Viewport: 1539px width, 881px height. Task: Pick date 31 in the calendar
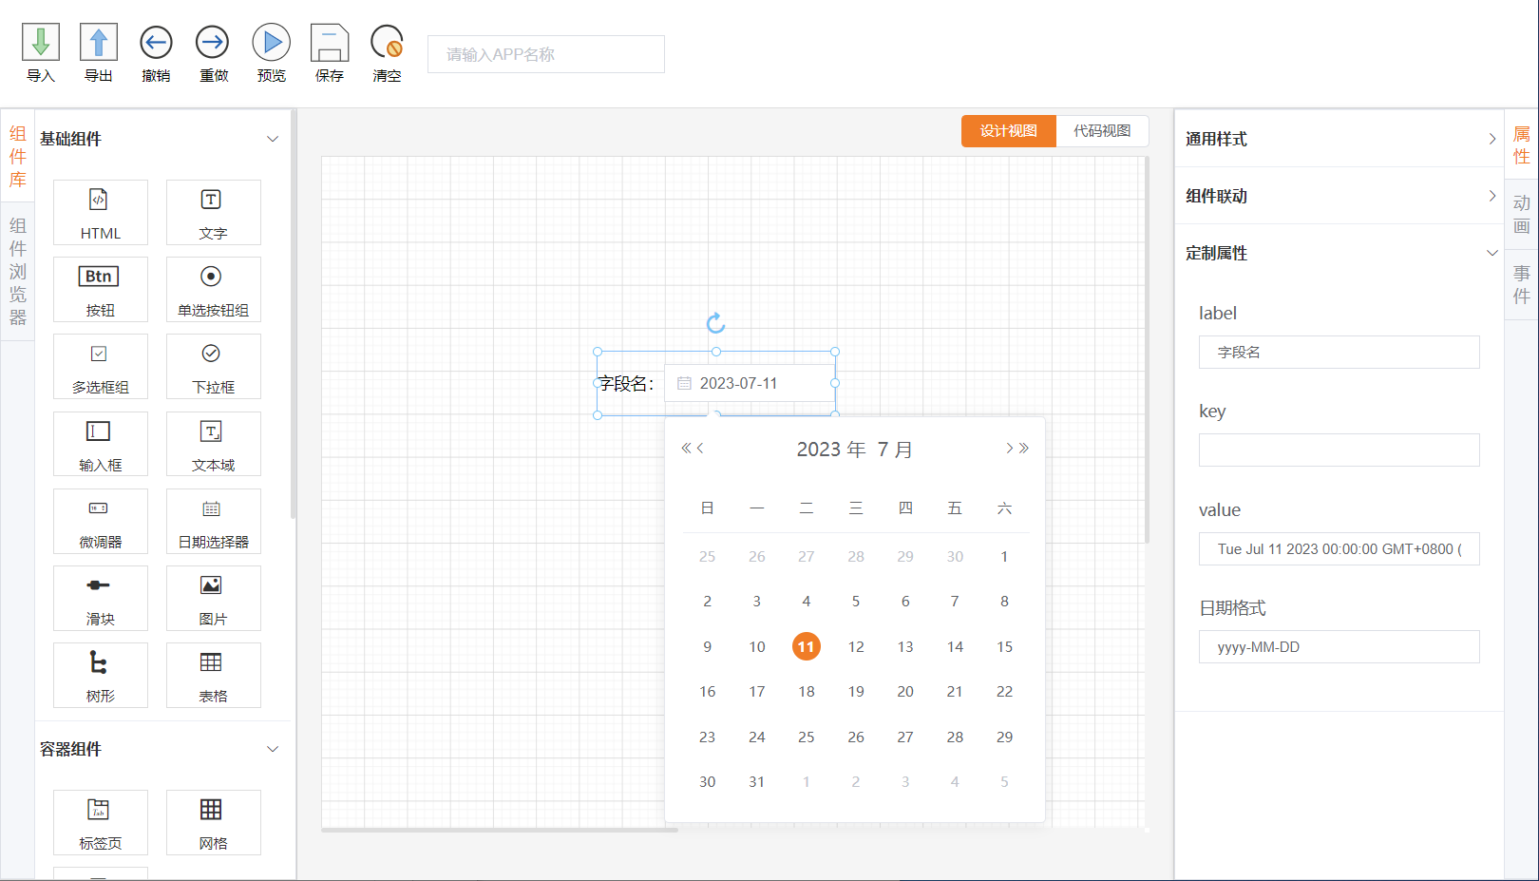757,782
